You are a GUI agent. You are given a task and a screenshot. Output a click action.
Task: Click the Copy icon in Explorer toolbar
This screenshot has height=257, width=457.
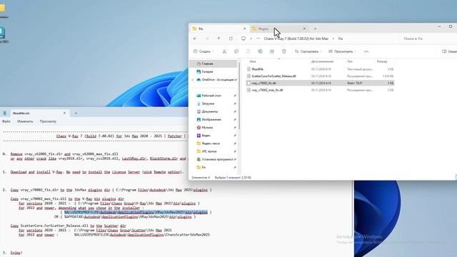(236, 51)
